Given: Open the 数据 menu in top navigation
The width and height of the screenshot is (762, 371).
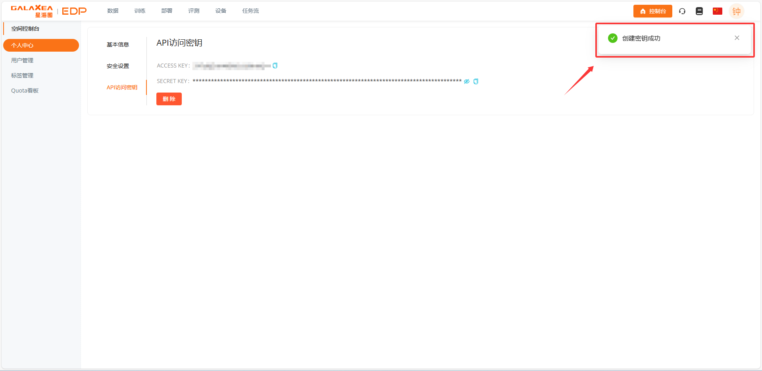Looking at the screenshot, I should click(113, 11).
